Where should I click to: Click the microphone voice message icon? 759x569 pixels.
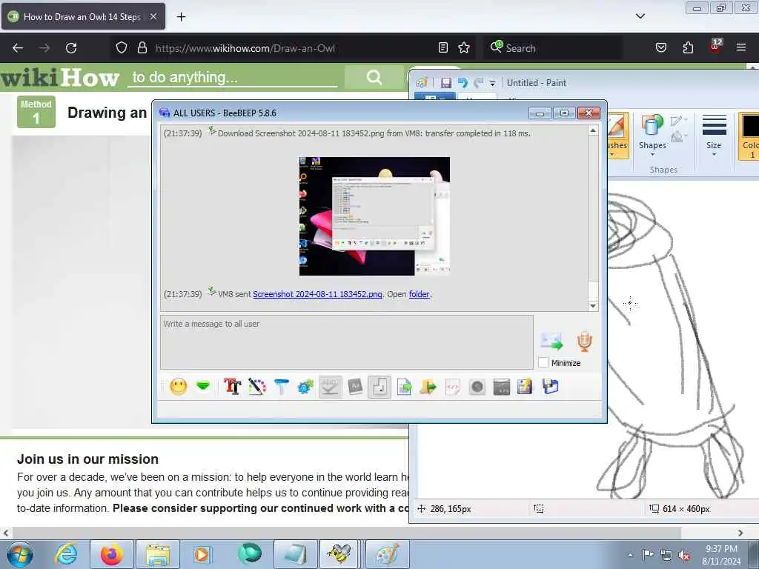(x=585, y=342)
